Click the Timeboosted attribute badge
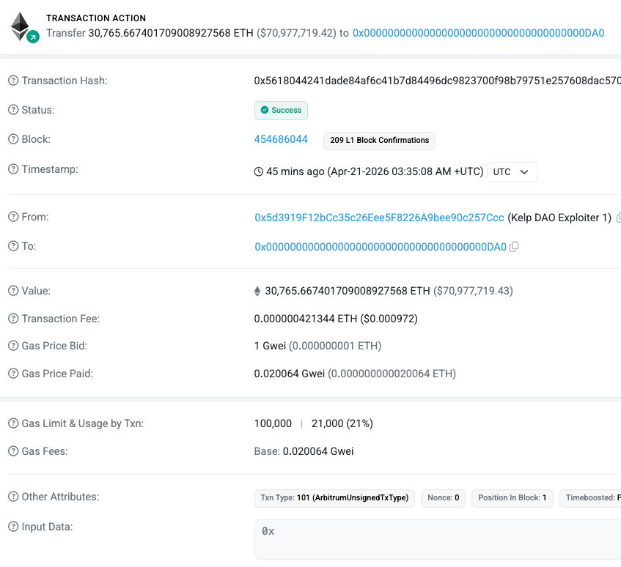621x567 pixels. click(590, 497)
